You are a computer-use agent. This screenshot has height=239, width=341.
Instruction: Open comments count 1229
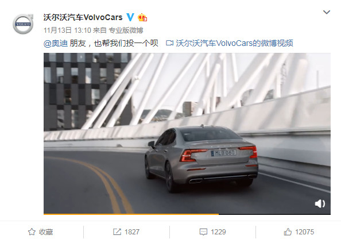pos(218,232)
